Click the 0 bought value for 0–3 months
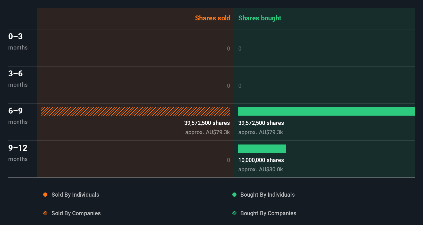 pyautogui.click(x=240, y=49)
